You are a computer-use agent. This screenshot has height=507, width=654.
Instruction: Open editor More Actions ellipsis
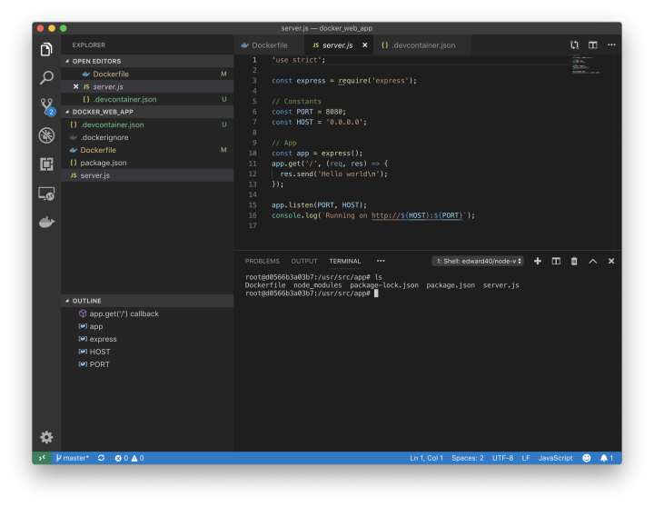click(x=611, y=45)
